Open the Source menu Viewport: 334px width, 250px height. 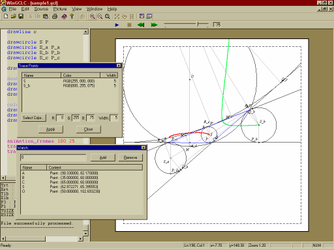41,9
